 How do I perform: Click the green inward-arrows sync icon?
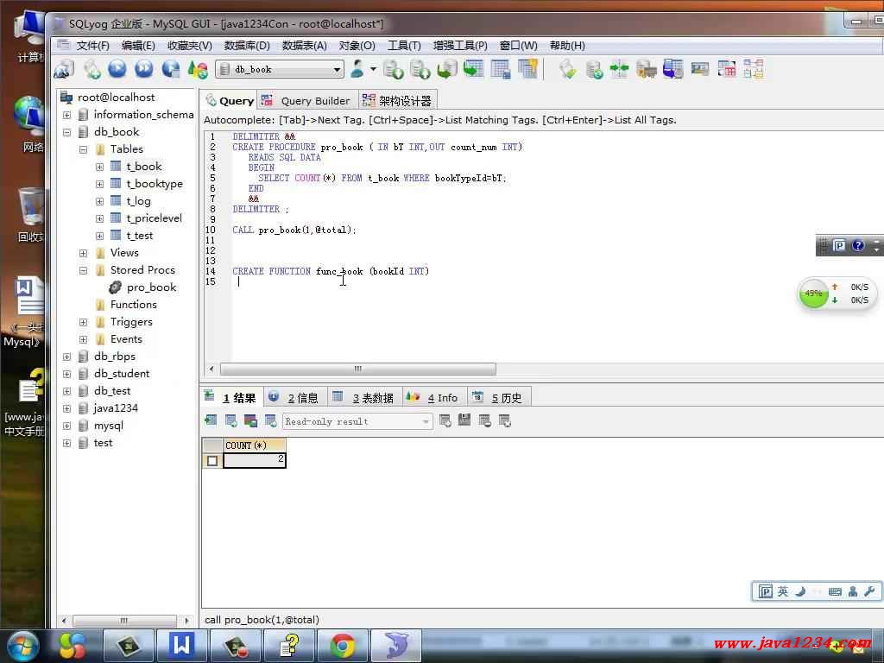[619, 69]
